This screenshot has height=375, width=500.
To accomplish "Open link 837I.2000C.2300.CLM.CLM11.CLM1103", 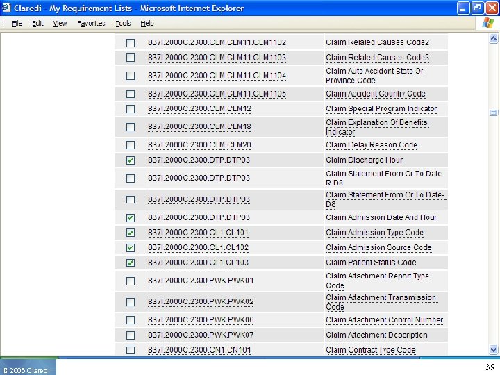I will tap(217, 58).
